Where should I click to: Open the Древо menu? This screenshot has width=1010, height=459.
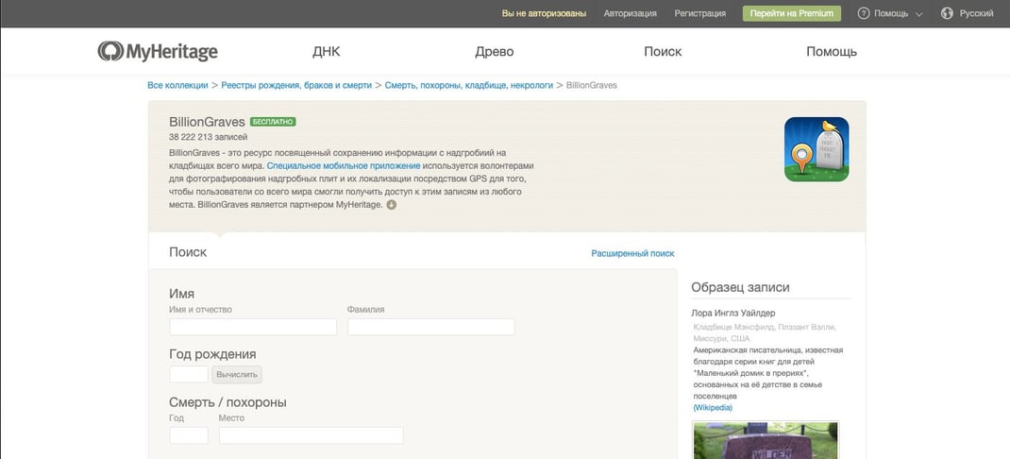(x=495, y=52)
